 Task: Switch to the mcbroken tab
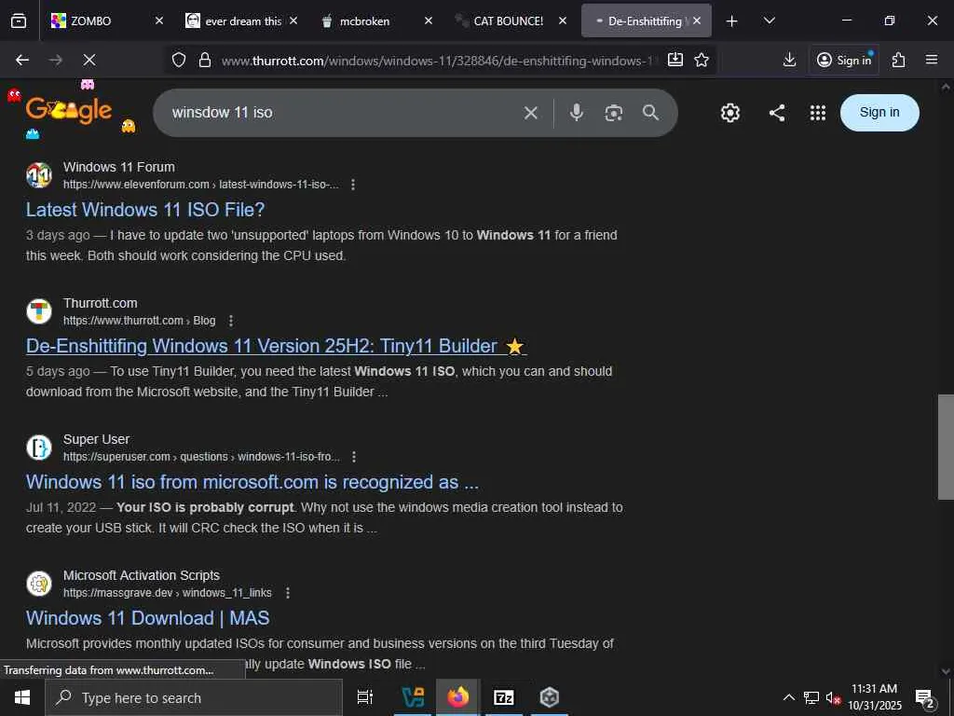point(376,21)
